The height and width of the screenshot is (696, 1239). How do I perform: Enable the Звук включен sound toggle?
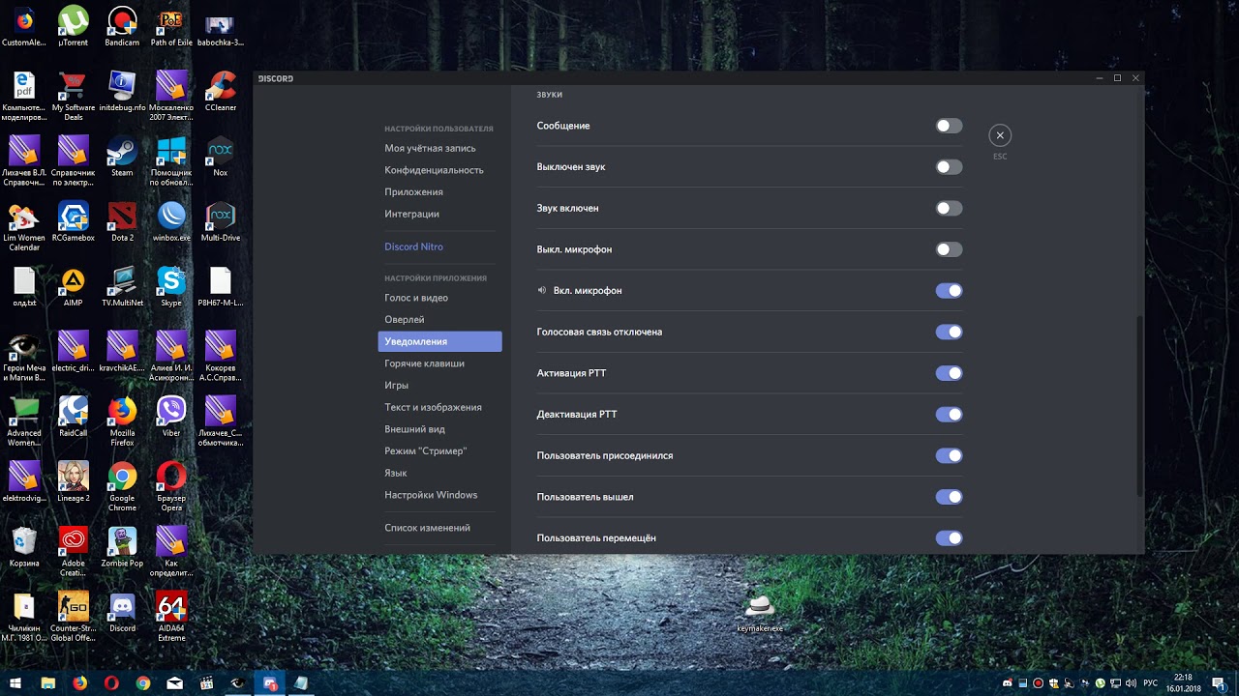[x=949, y=208]
